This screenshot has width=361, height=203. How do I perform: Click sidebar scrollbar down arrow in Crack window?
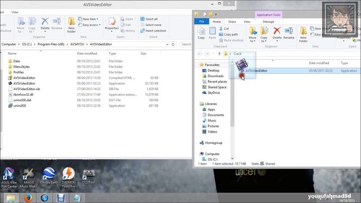(x=232, y=158)
